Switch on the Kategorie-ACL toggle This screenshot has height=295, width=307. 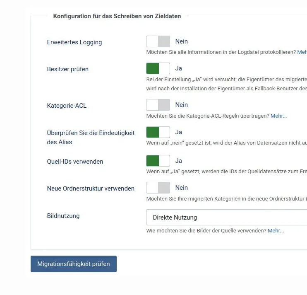(x=158, y=105)
